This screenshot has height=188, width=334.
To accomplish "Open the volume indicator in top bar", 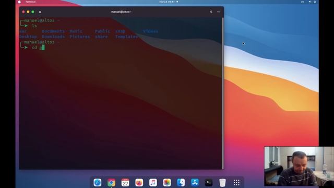I will [x=309, y=2].
